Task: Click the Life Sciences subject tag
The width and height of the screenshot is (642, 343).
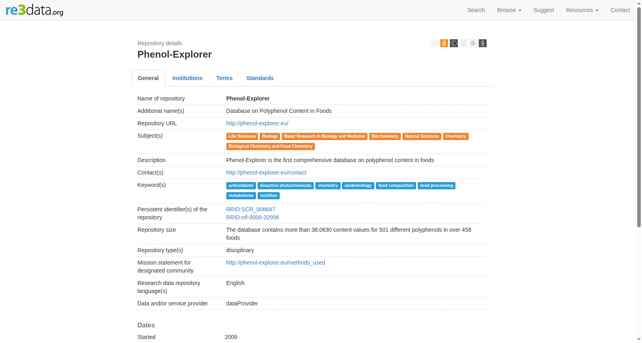Action: click(x=242, y=136)
